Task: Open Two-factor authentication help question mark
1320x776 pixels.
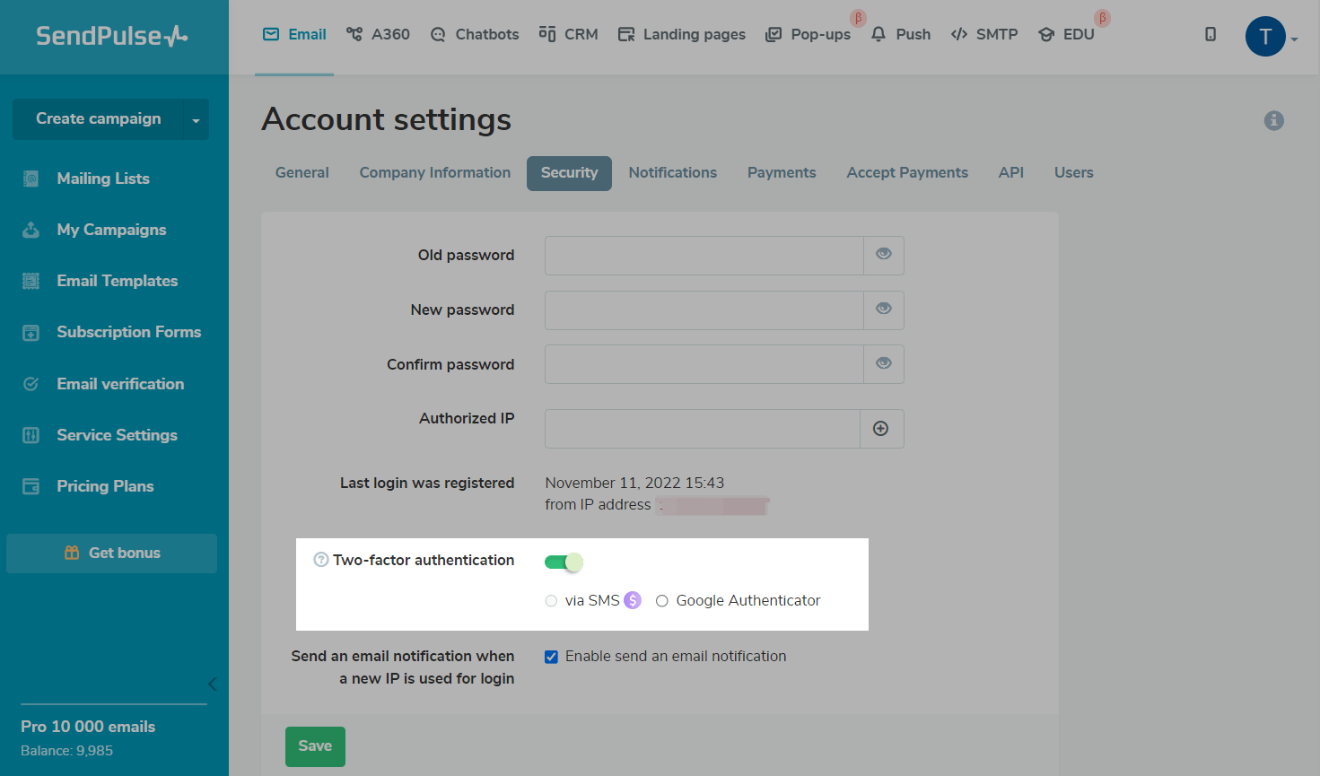Action: click(320, 560)
